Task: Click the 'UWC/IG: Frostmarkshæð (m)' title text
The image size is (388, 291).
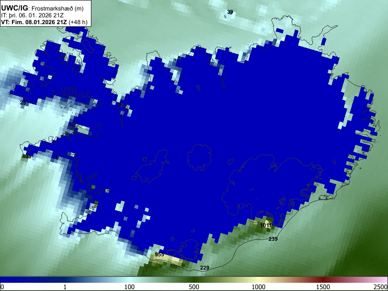Action: [x=42, y=8]
